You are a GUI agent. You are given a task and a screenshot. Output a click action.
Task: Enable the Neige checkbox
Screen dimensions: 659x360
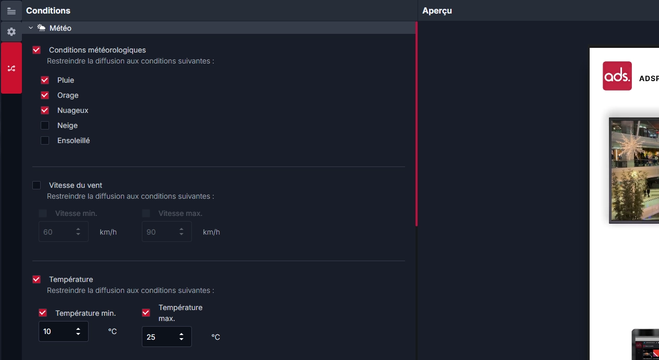(x=45, y=125)
